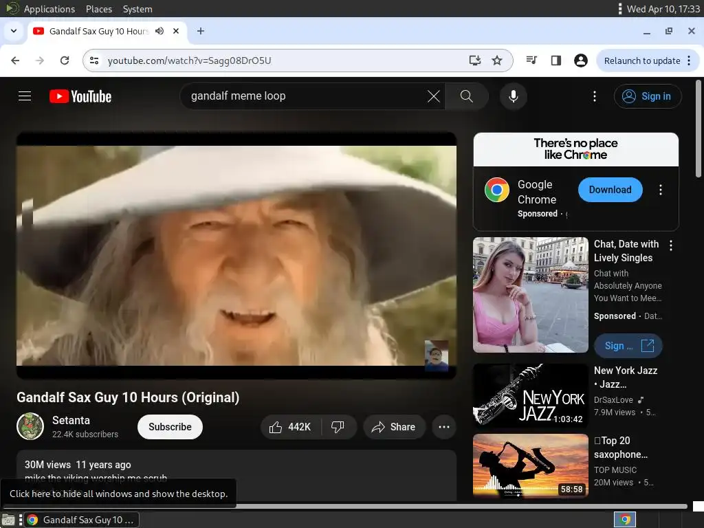Viewport: 704px width, 528px height.
Task: Share the video
Action: [393, 426]
